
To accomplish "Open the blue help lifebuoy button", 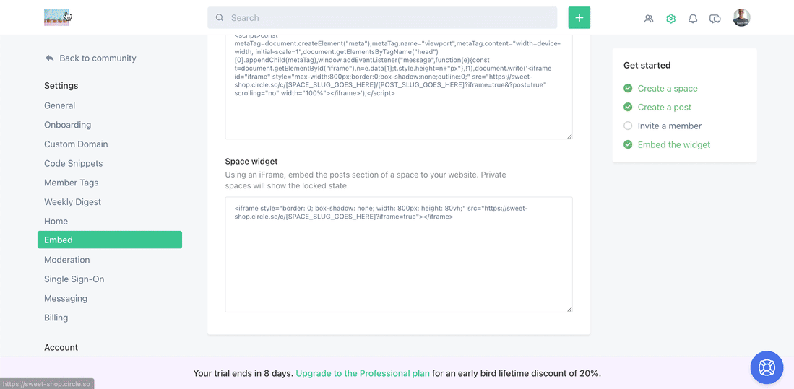I will pos(767,367).
